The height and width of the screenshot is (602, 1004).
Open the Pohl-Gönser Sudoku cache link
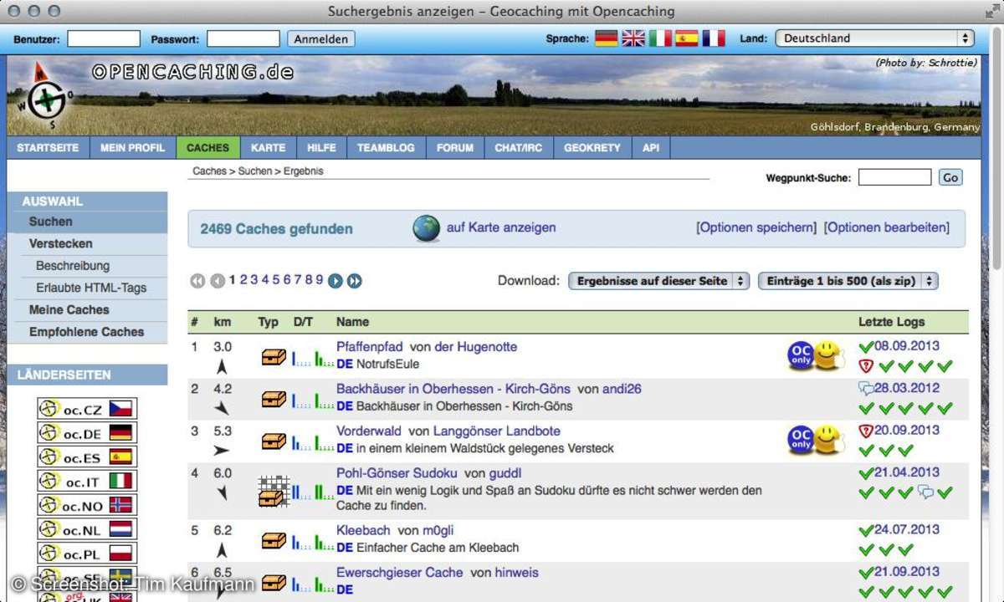[397, 472]
